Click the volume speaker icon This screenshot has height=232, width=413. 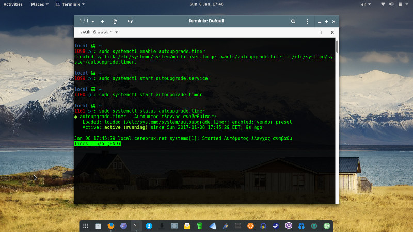(x=391, y=4)
